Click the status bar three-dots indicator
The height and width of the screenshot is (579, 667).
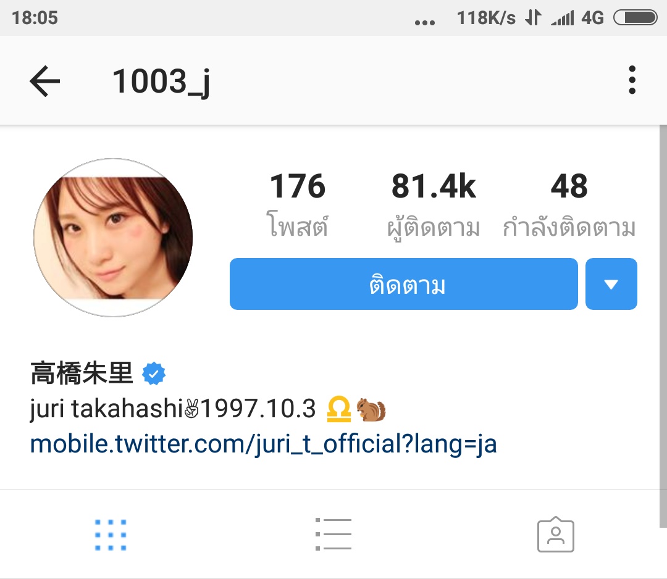click(x=425, y=23)
